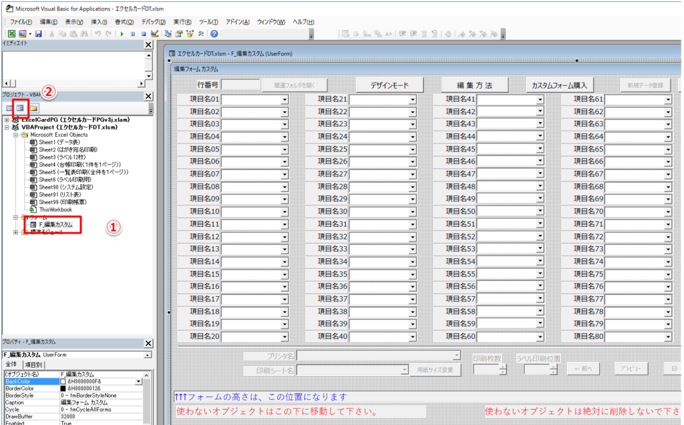Click View Object icon in Project panel
684x425 pixels.
click(x=20, y=108)
